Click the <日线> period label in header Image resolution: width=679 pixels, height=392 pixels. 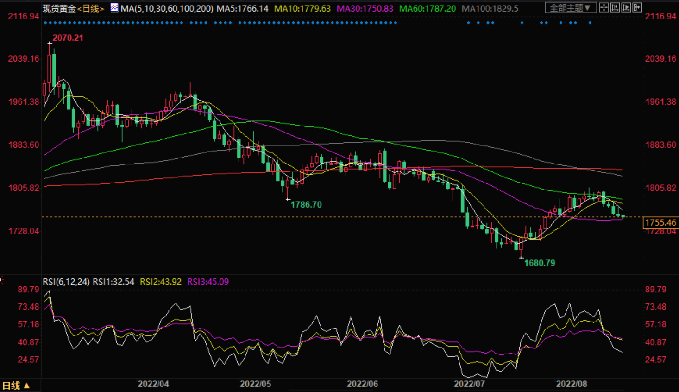pos(90,8)
